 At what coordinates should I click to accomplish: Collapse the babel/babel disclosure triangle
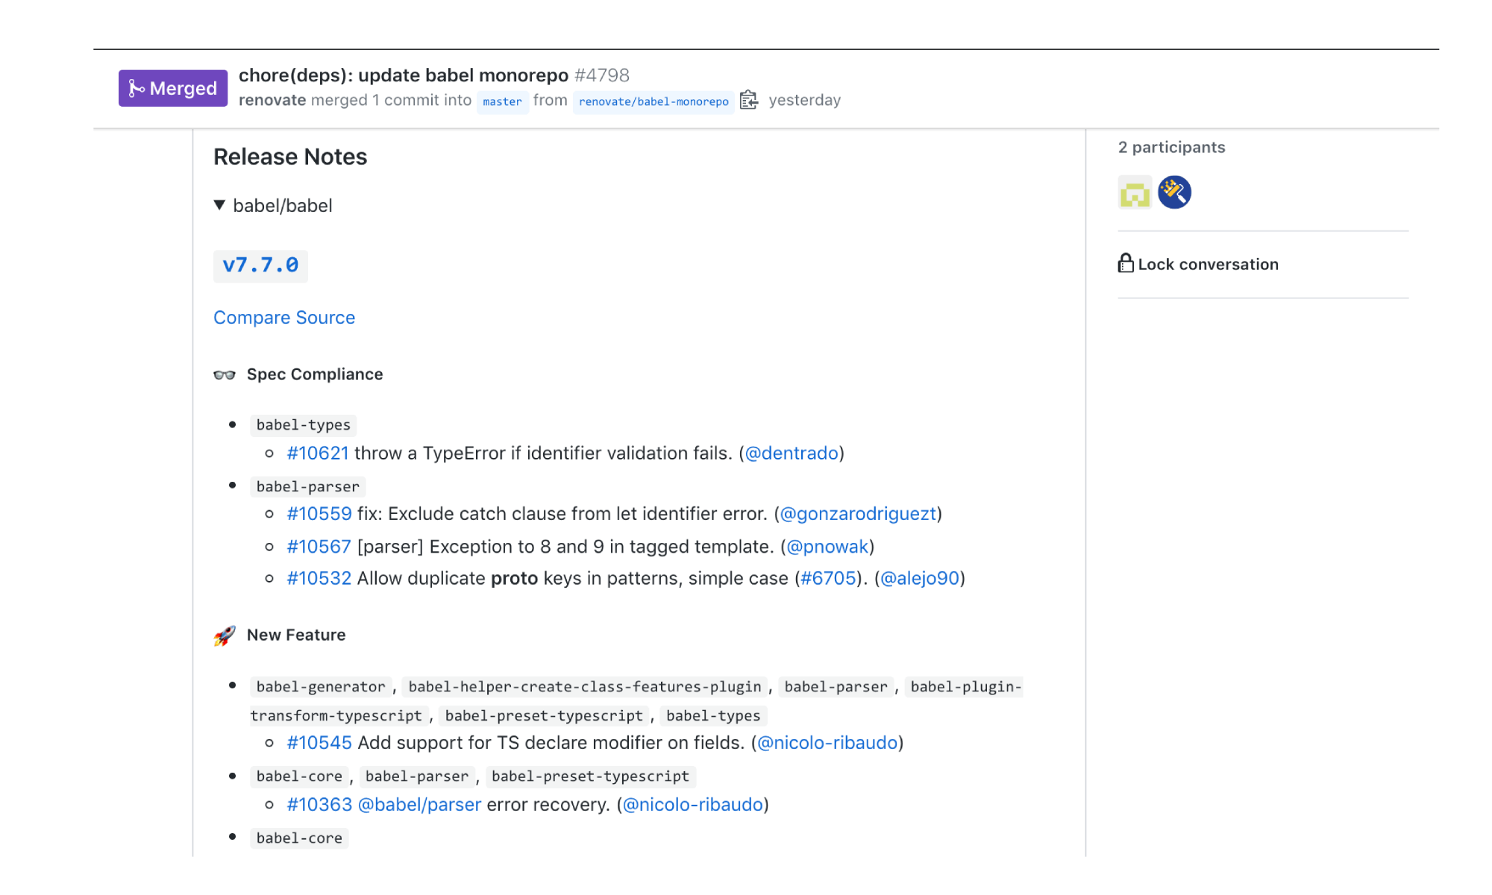(219, 205)
